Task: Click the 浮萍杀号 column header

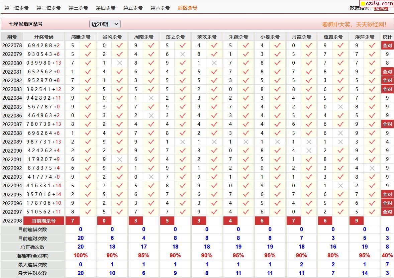Action: pyautogui.click(x=365, y=37)
